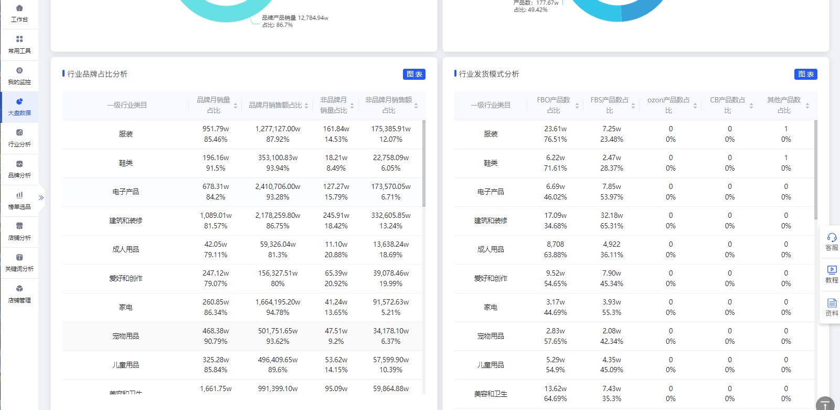Click the 行业发货模式分析 section title

(489, 74)
